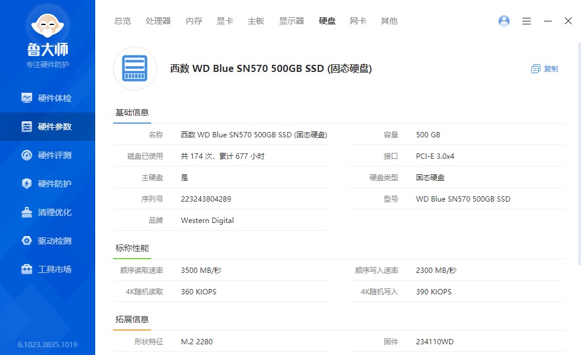Click the 标称性能 section heading
The image size is (582, 355).
tap(132, 248)
